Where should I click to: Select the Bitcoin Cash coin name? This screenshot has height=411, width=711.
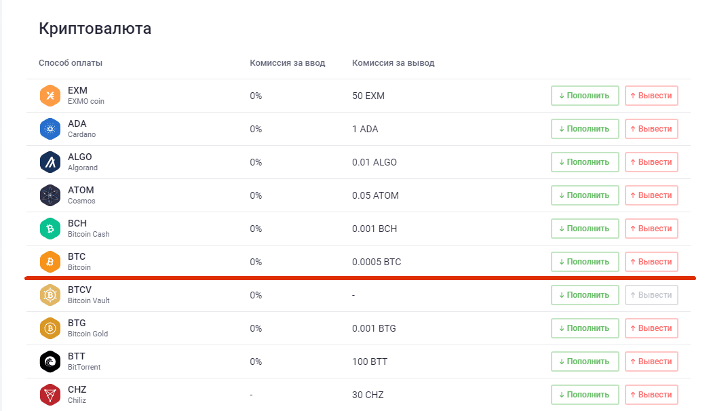[x=88, y=234]
